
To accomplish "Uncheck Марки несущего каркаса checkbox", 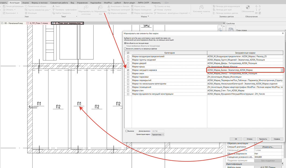I will click(x=128, y=70).
